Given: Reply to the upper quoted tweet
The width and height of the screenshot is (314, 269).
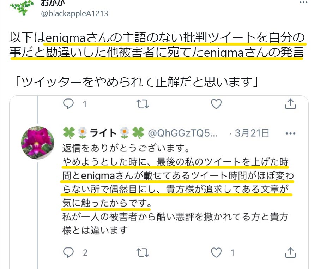Looking at the screenshot, I should pyautogui.click(x=68, y=104).
